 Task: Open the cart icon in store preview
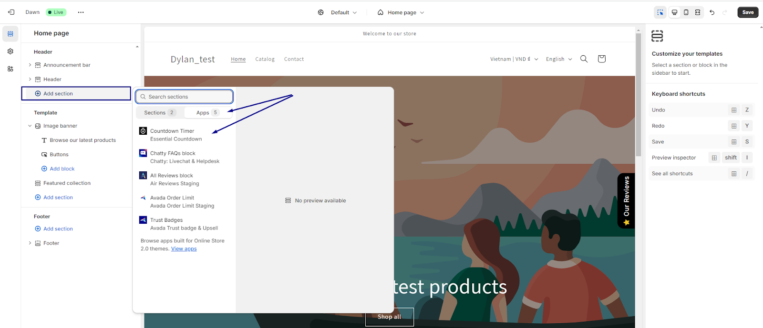point(602,59)
